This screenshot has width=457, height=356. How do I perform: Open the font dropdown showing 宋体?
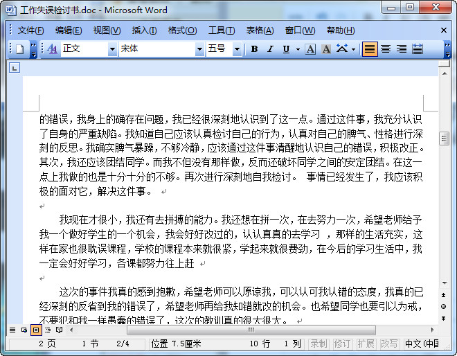(x=199, y=49)
